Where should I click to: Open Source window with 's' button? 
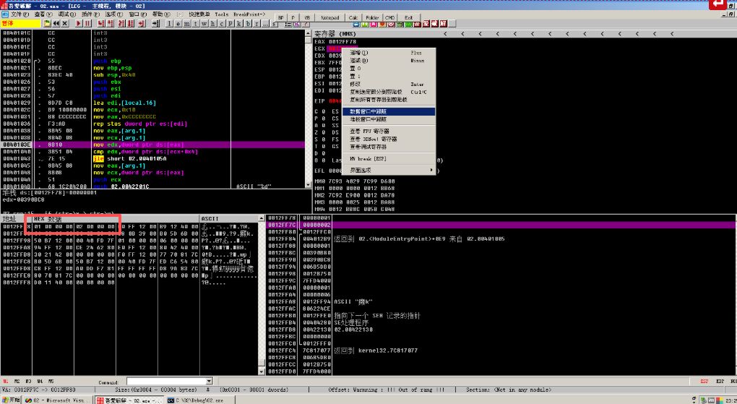click(274, 24)
